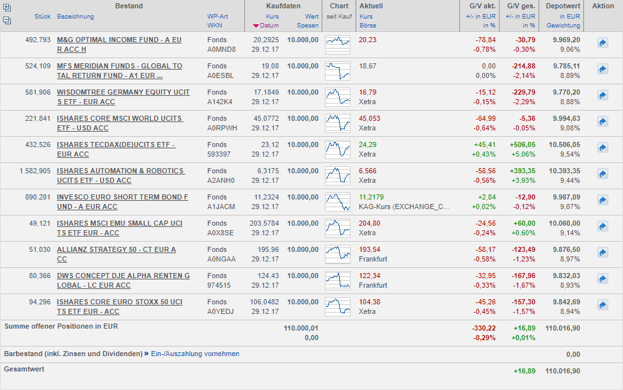
Task: Open action icon for iShares Automation & Robotics
Action: pyautogui.click(x=603, y=173)
